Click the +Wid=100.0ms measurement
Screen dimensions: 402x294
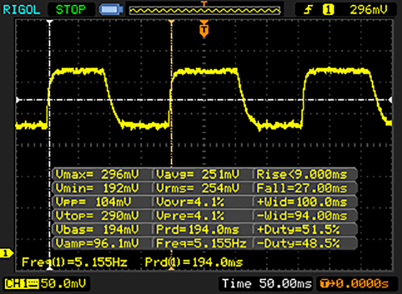pos(302,202)
